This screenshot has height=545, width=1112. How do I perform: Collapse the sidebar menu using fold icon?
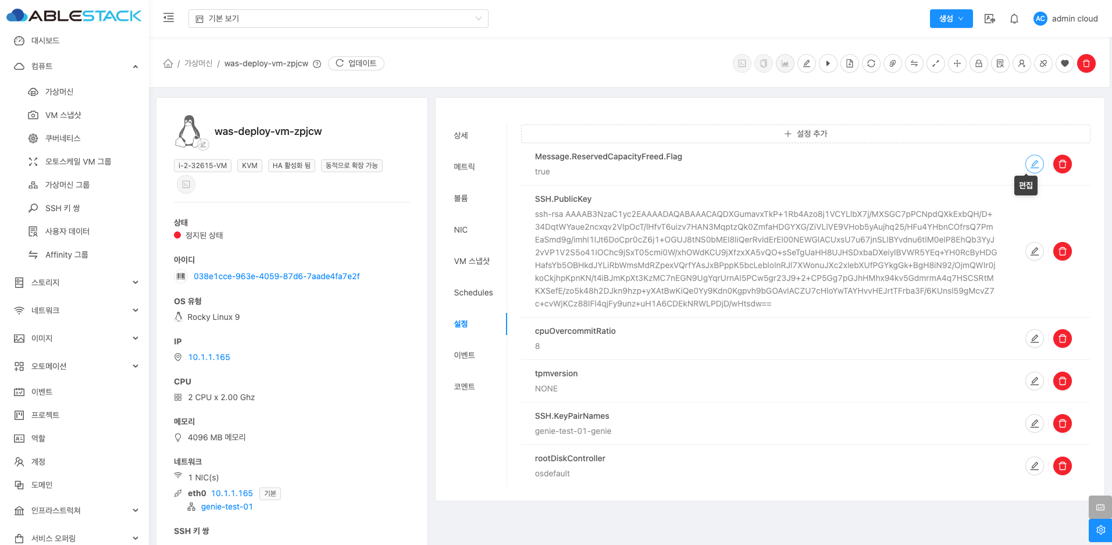pos(169,18)
